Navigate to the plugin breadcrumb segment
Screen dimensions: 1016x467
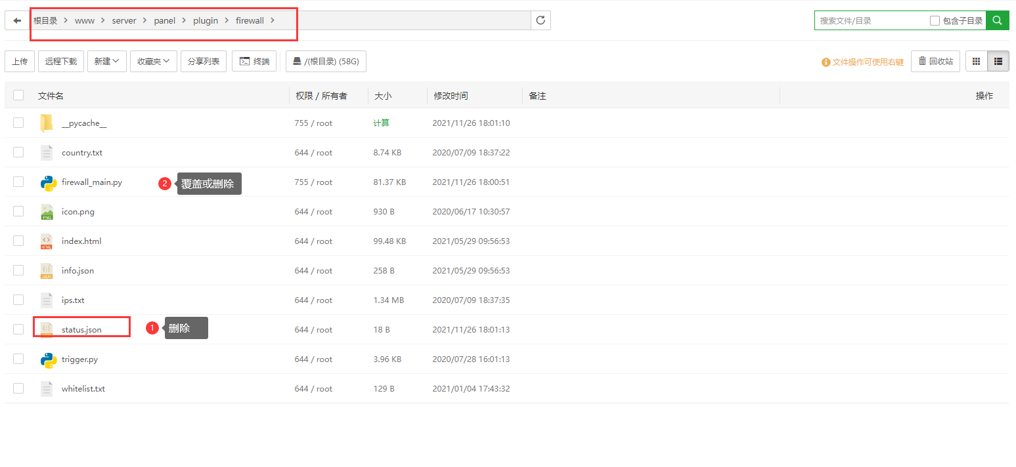205,20
